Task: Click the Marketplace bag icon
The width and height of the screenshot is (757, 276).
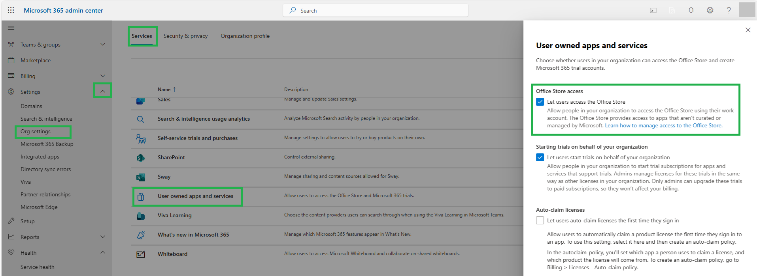Action: pyautogui.click(x=11, y=60)
